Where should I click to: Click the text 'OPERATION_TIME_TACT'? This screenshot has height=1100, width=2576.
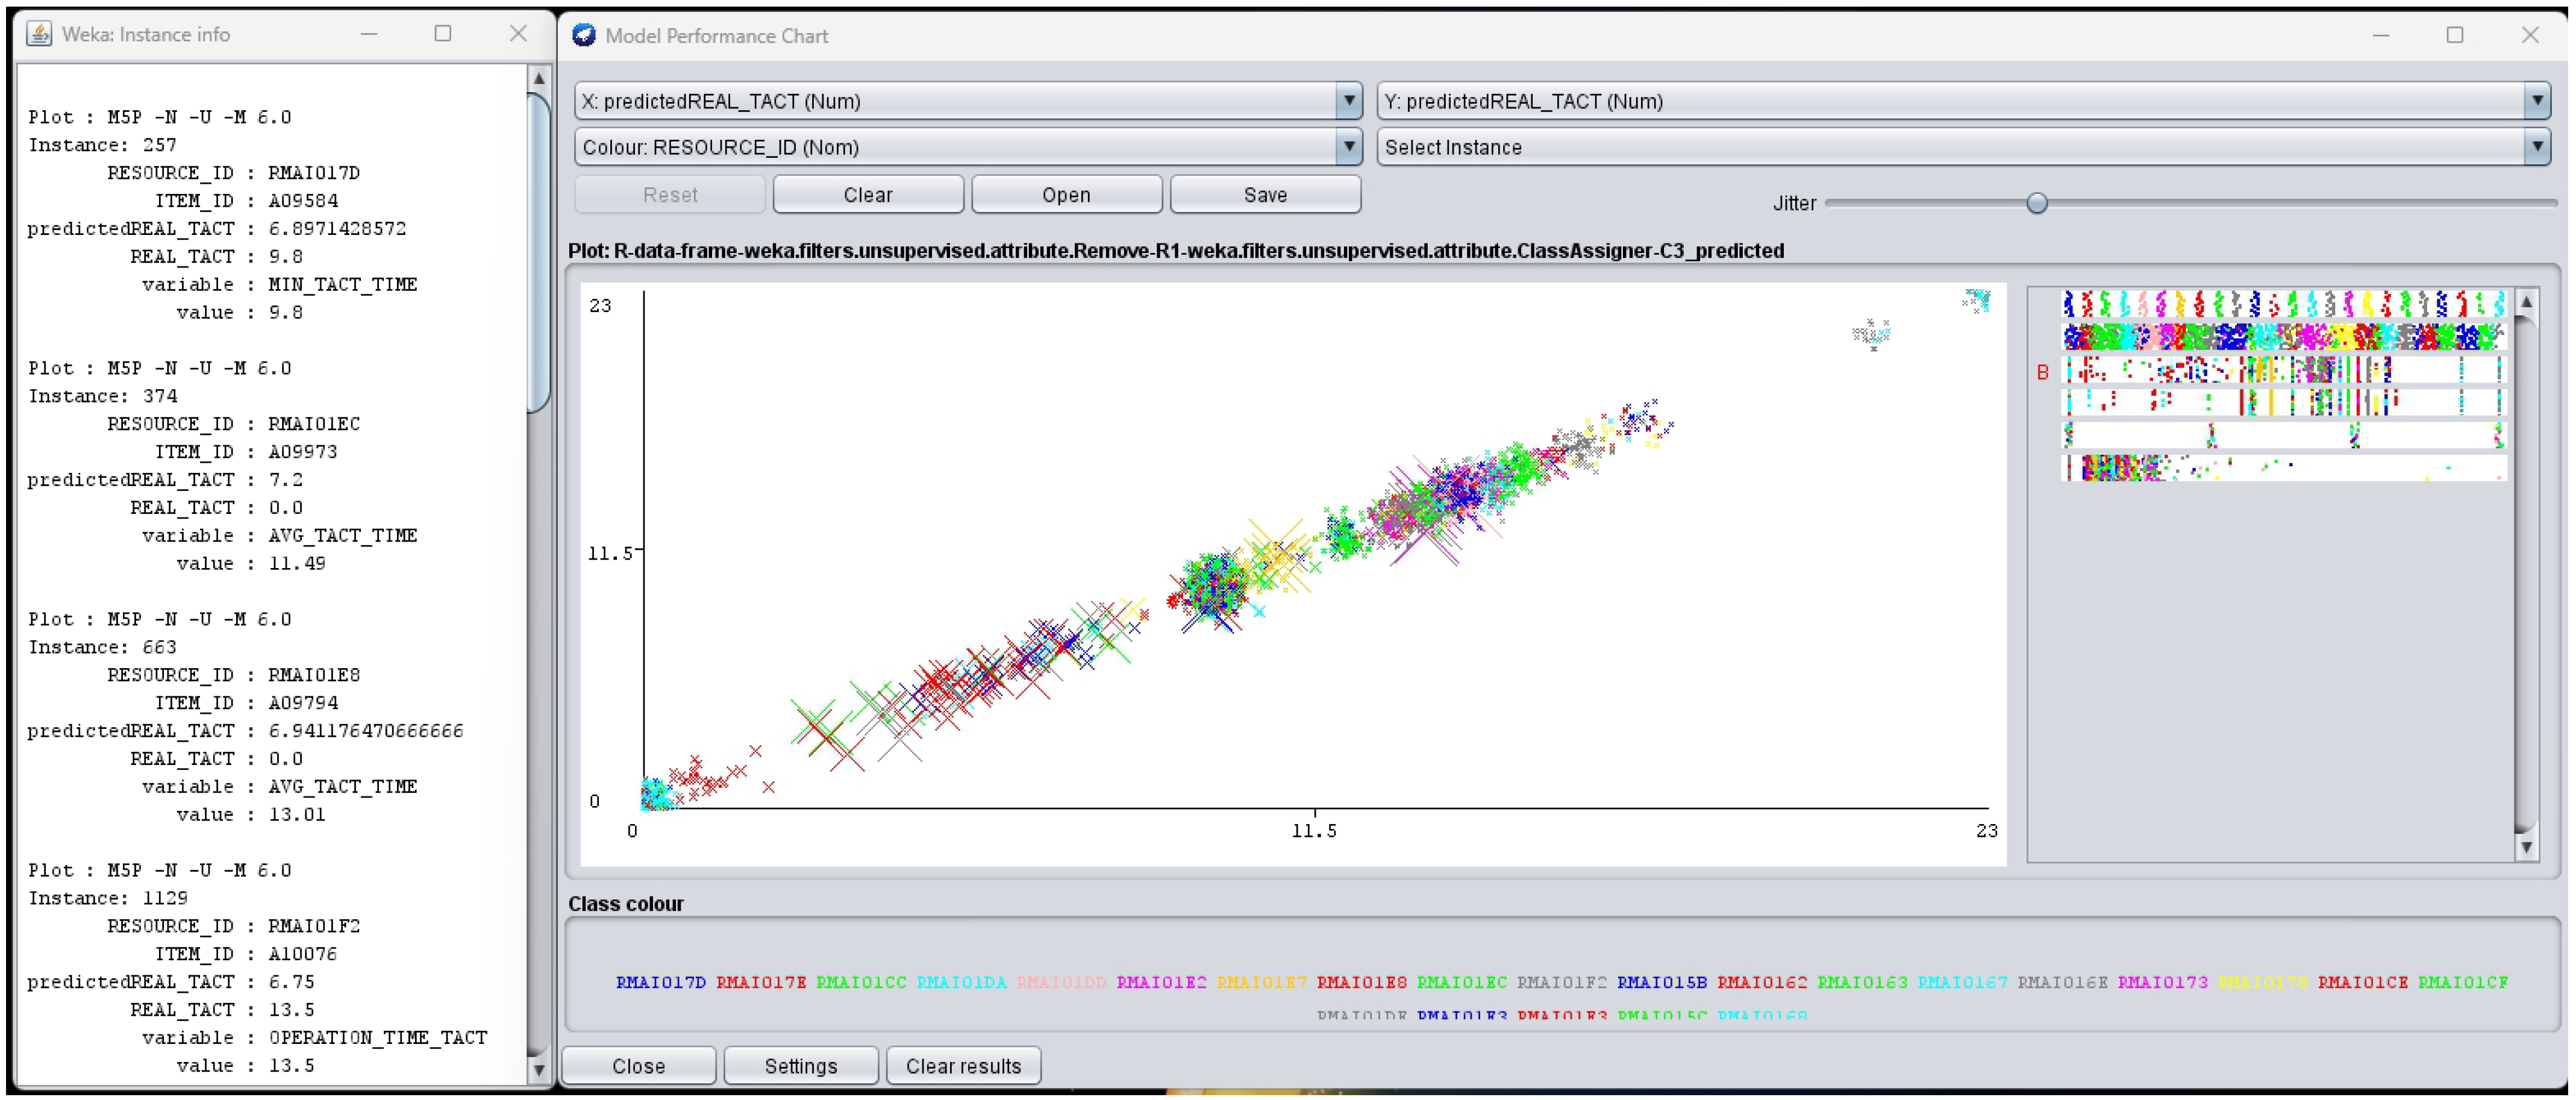[378, 1038]
